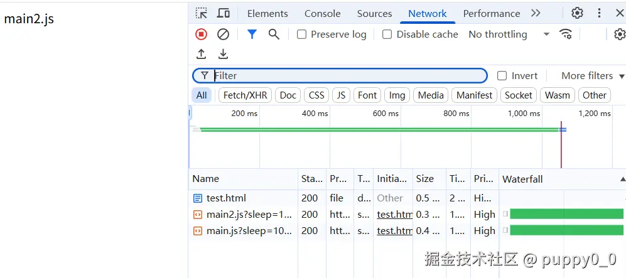Open the Sources tab
The width and height of the screenshot is (626, 278).
click(x=374, y=14)
